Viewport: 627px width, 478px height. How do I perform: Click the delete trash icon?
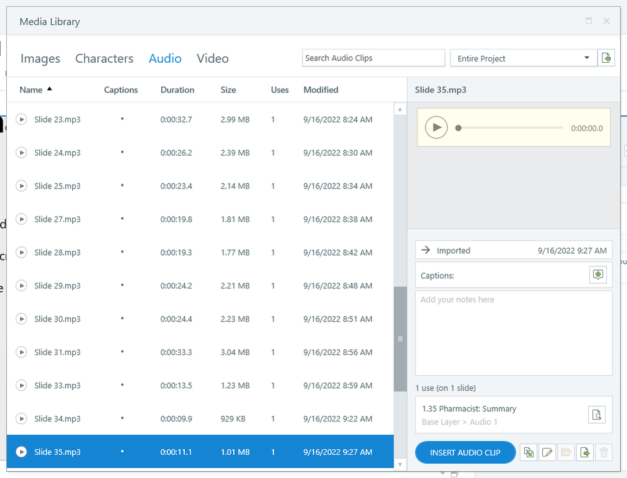coord(603,452)
